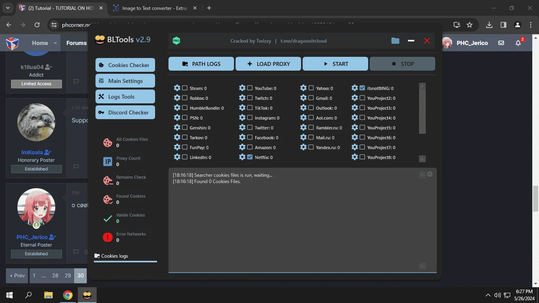The width and height of the screenshot is (539, 303).
Task: Open the Forums menu in the forum navbar
Action: (x=76, y=43)
